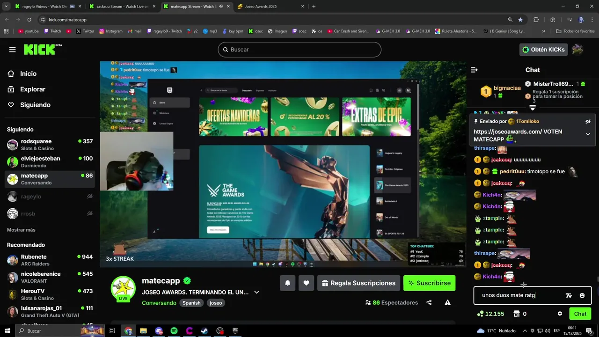The height and width of the screenshot is (337, 599).
Task: Open the bookmarks apps grid icon
Action: tap(6, 31)
